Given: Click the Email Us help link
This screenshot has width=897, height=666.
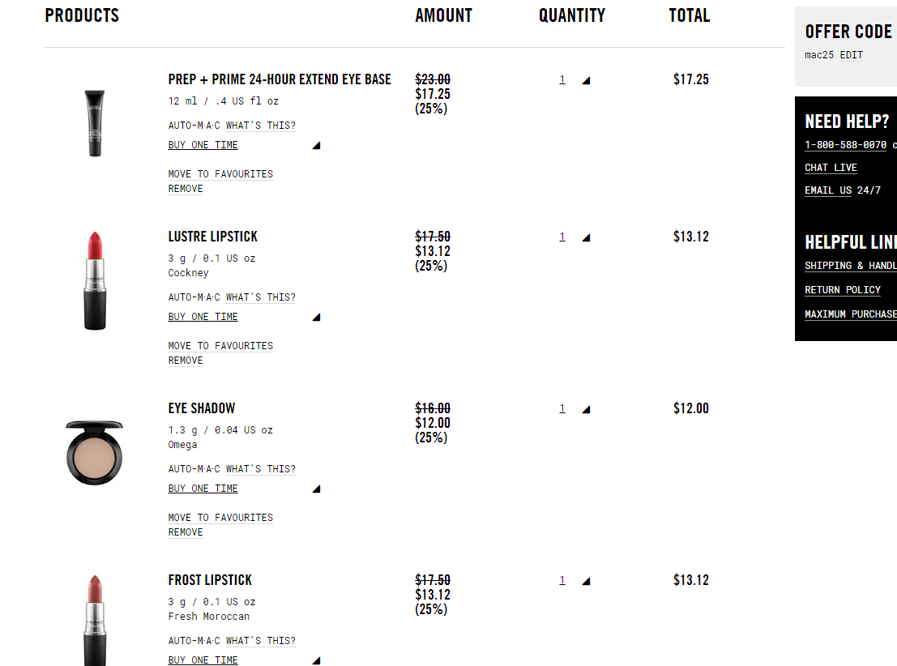Looking at the screenshot, I should 827,190.
